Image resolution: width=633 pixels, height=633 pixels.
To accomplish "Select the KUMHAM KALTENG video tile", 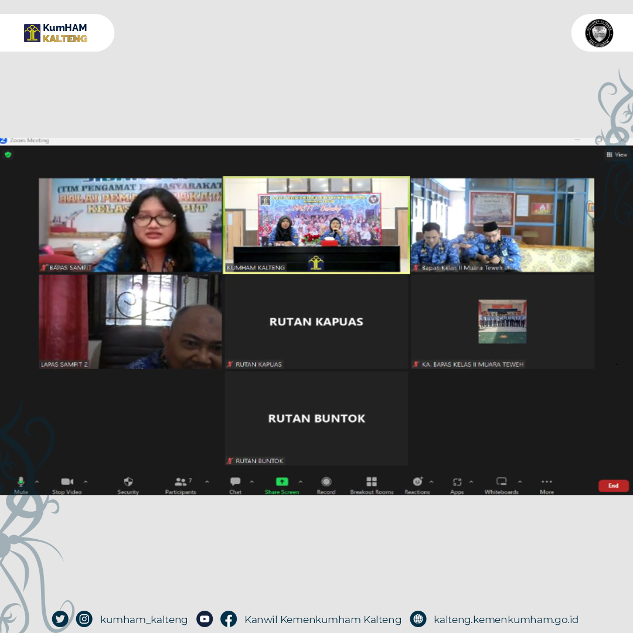I will (316, 225).
